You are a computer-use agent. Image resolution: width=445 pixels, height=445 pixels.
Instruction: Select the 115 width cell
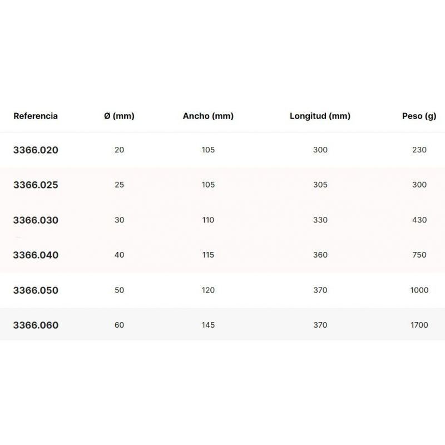208,255
